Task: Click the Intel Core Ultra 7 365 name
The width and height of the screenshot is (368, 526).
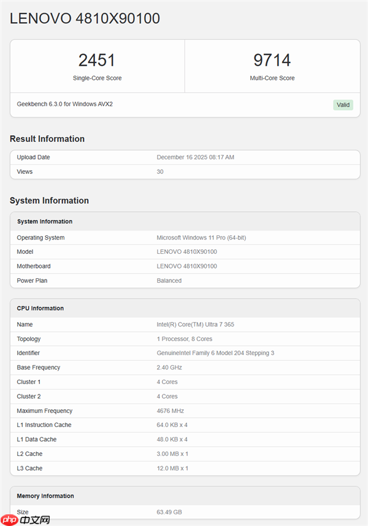Action: pyautogui.click(x=194, y=324)
